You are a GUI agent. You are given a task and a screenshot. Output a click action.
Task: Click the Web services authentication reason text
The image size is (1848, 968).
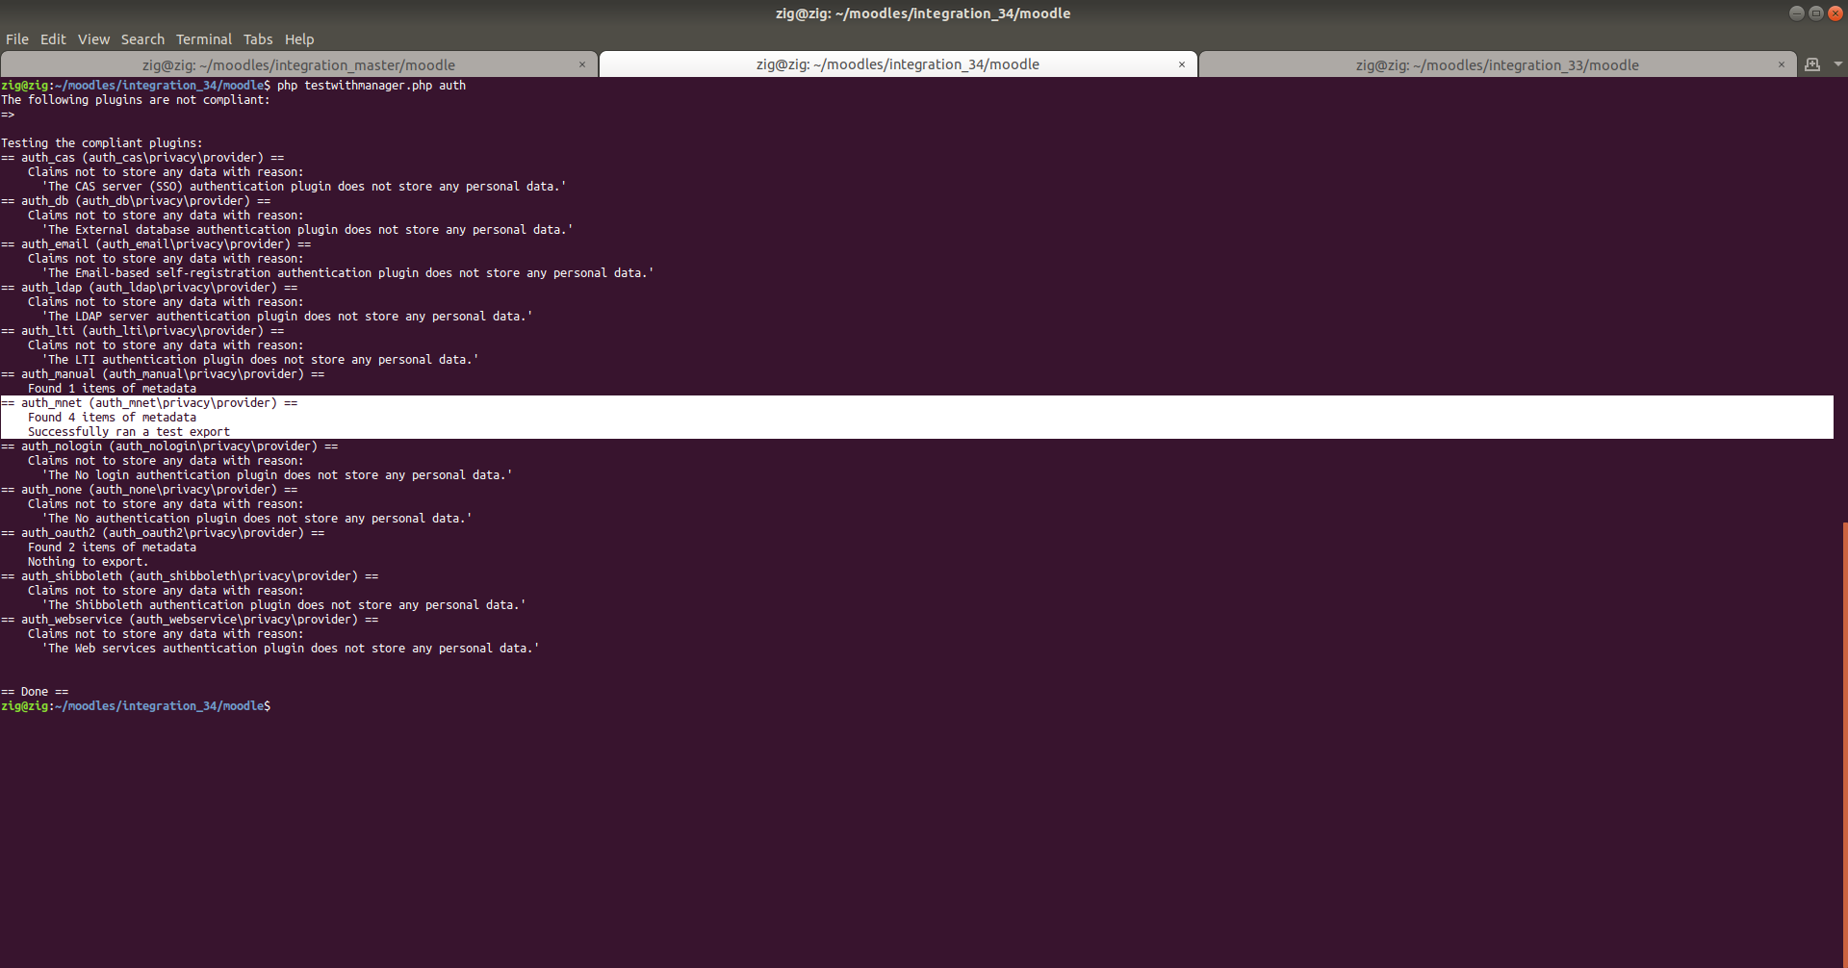(291, 649)
